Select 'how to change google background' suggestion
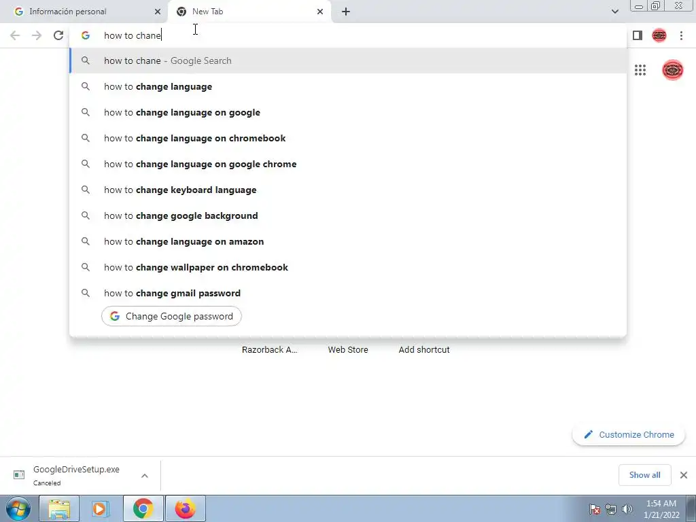The height and width of the screenshot is (522, 696). [348, 215]
